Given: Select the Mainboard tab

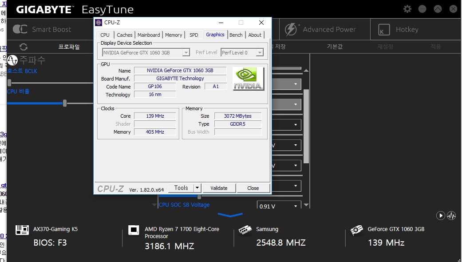Looking at the screenshot, I should (149, 35).
